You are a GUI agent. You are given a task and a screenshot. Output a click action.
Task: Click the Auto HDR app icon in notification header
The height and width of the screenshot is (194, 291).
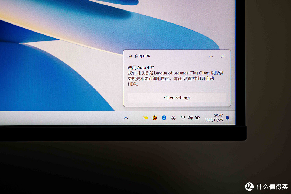[130, 56]
